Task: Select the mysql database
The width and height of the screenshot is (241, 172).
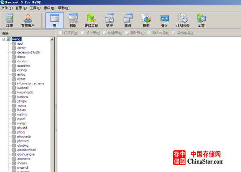Action: [x=21, y=119]
